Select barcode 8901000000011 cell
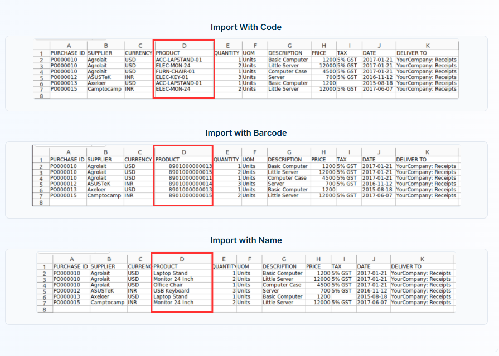The height and width of the screenshot is (356, 499). tap(190, 178)
